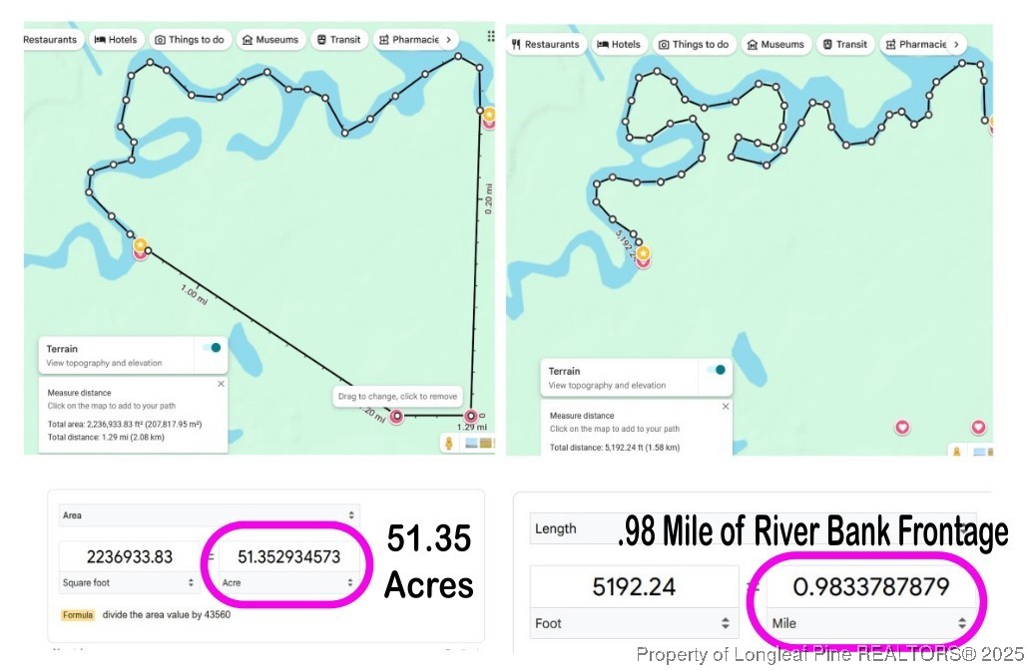Click the Pegman Street View icon, right map
Screen dimensions: 1027x671
(x=955, y=451)
